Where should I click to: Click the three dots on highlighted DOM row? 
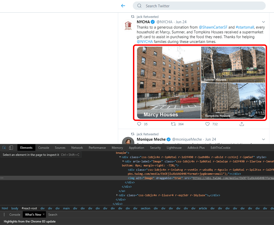coord(2,178)
